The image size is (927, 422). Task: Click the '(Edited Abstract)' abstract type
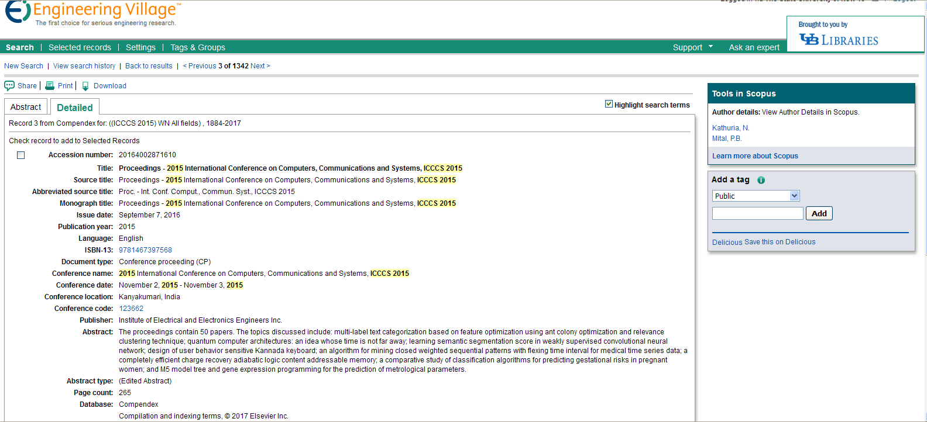[145, 381]
